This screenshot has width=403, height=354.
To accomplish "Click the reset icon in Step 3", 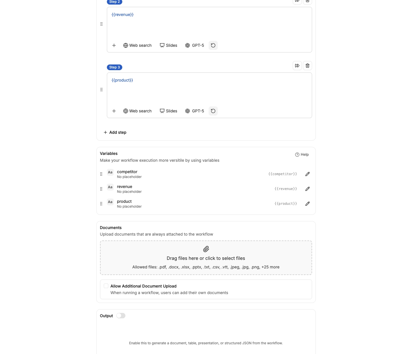I will click(213, 111).
